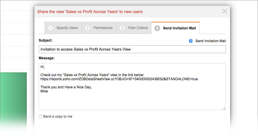Viewport: 258px width, 136px height.
Task: Uncheck the Send Invitation Mail checkbox
Action: (191, 41)
